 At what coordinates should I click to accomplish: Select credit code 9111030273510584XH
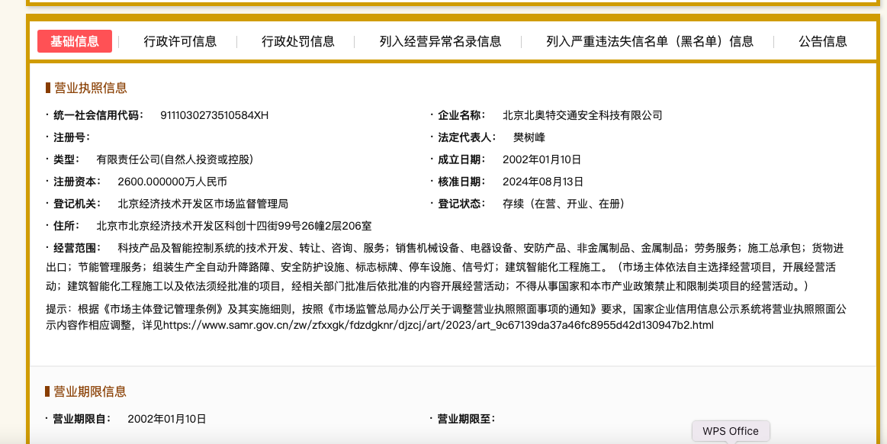[x=214, y=116]
